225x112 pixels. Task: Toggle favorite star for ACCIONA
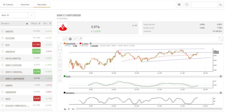pos(2,38)
